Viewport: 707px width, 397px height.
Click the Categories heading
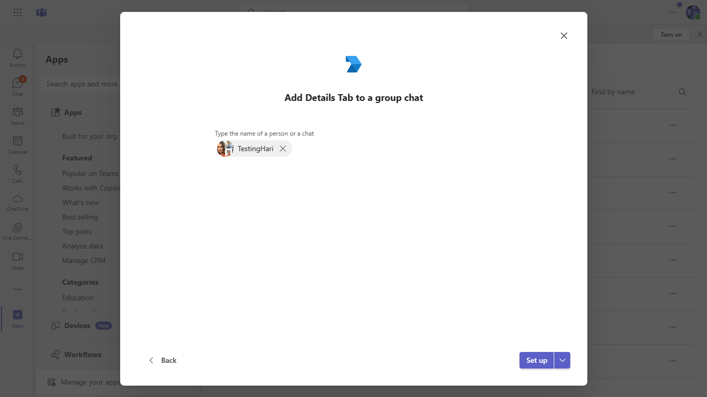click(80, 282)
